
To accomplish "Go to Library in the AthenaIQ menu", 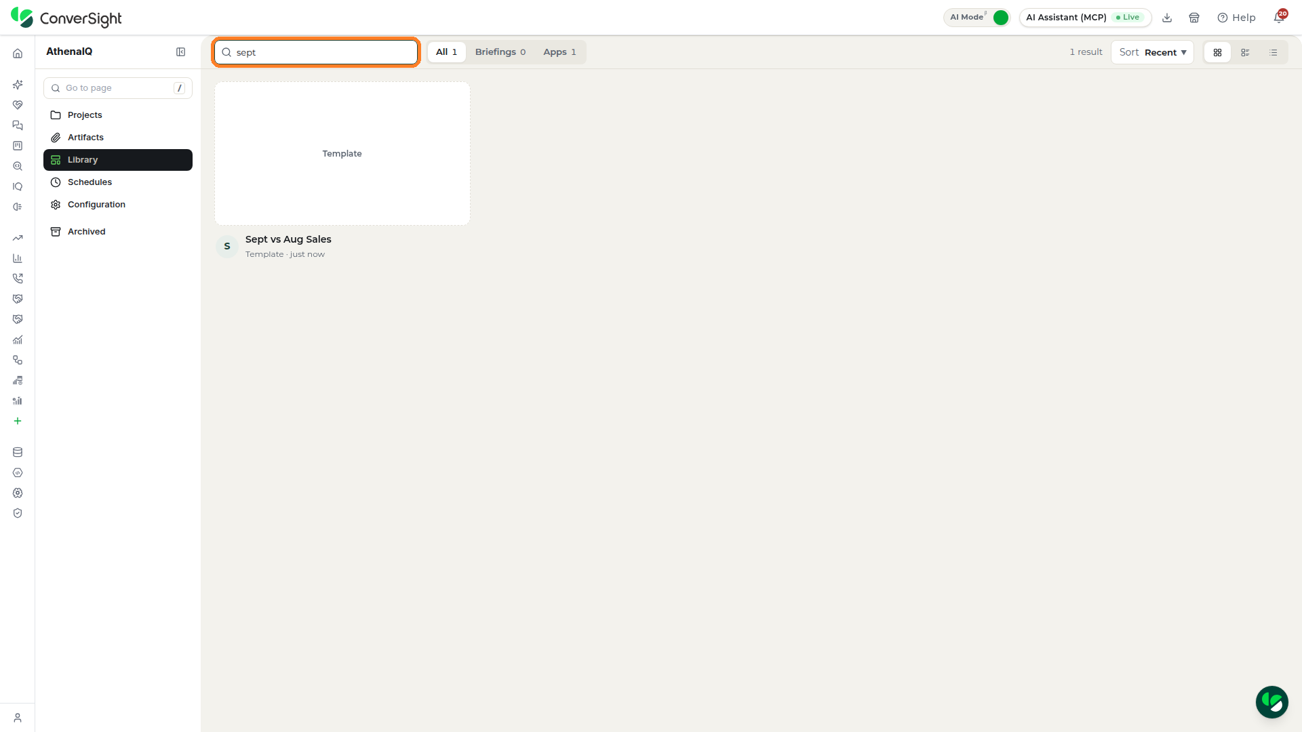I will (118, 160).
